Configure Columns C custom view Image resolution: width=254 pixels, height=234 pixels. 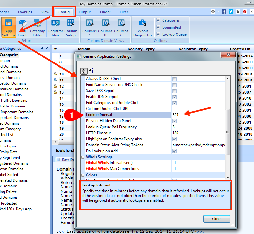121,28
